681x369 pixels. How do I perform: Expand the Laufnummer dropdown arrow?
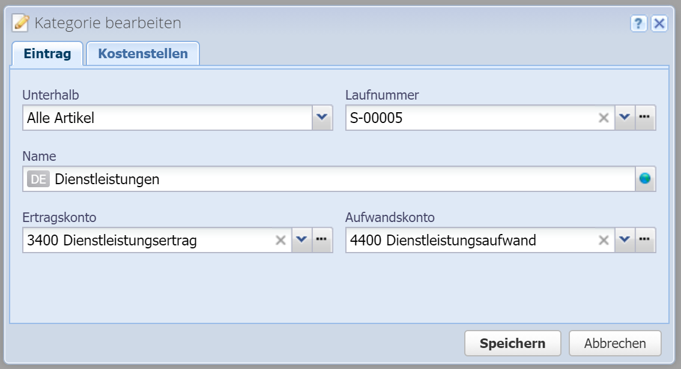pos(625,118)
